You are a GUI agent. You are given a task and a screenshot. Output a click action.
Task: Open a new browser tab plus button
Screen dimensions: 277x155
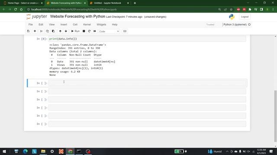point(135,3)
